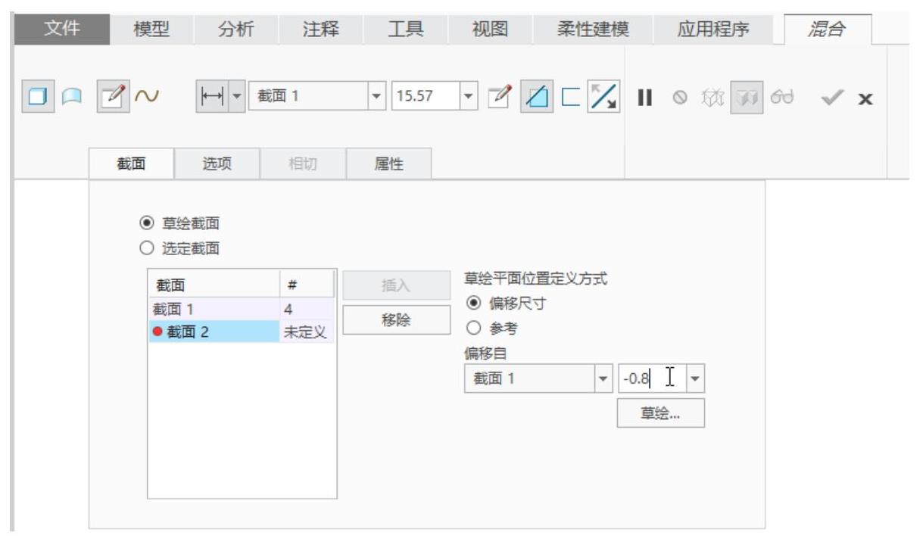Toggle the remove material icon
Image resolution: width=923 pixels, height=545 pixels.
click(537, 98)
